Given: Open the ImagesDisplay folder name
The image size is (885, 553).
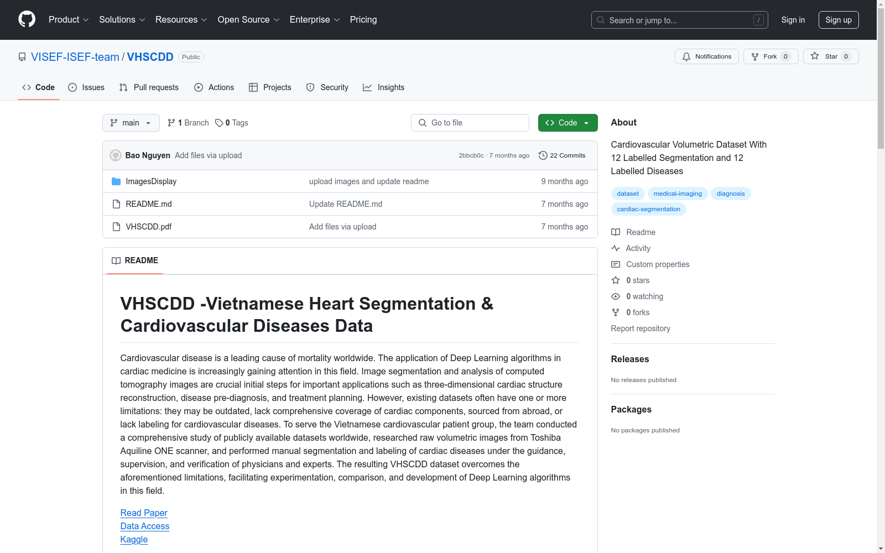Looking at the screenshot, I should click(x=151, y=181).
